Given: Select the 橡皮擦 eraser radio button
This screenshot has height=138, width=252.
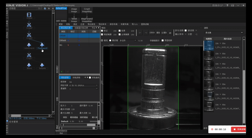Looking at the screenshot, I should pos(110,40).
